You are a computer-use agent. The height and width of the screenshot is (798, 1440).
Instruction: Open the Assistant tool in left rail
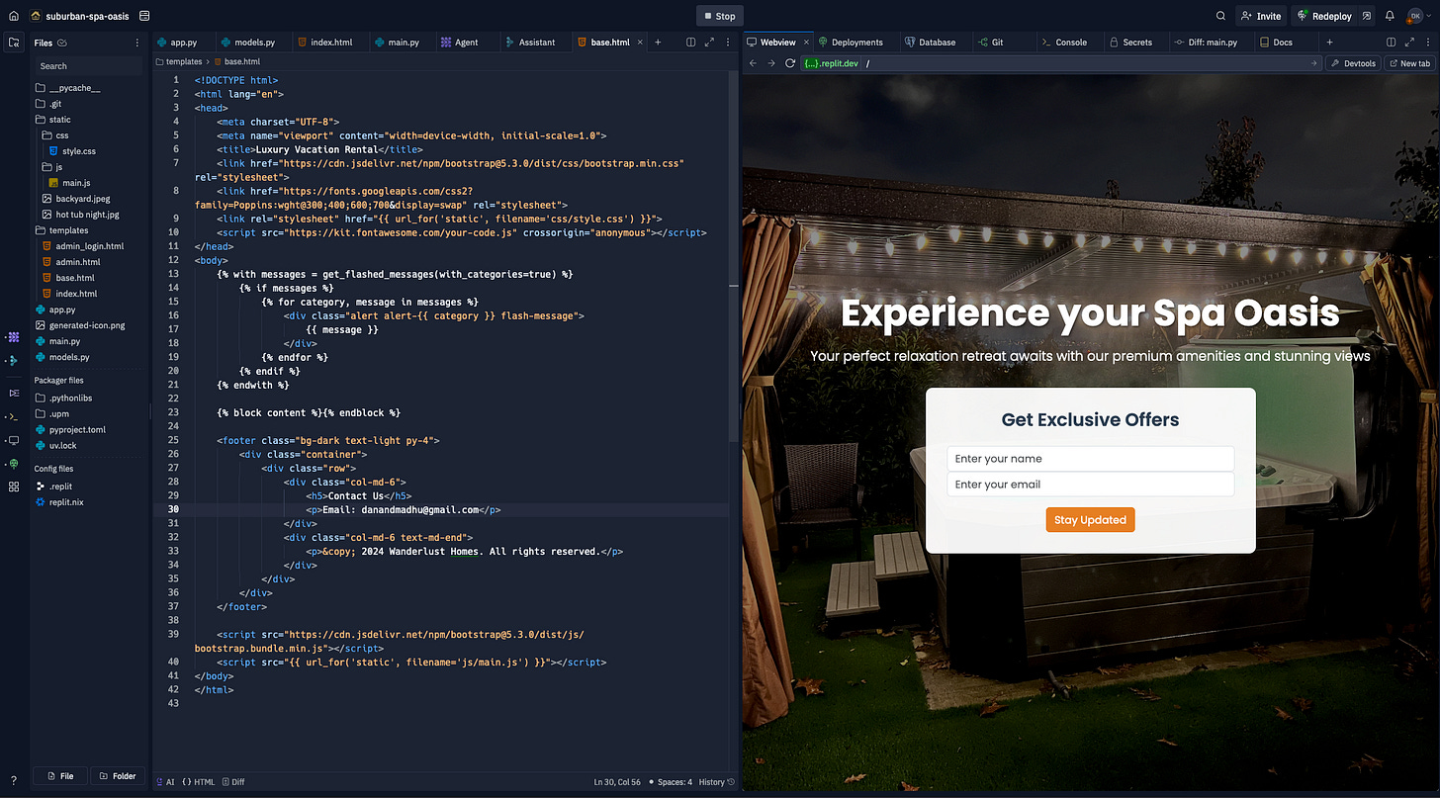pos(14,361)
